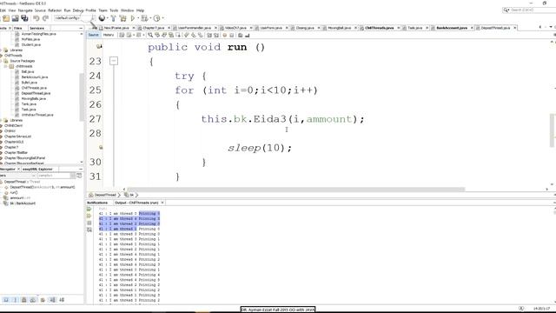Click the Start Macro Recording red icon
This screenshot has width=556, height=313.
pyautogui.click(x=224, y=35)
